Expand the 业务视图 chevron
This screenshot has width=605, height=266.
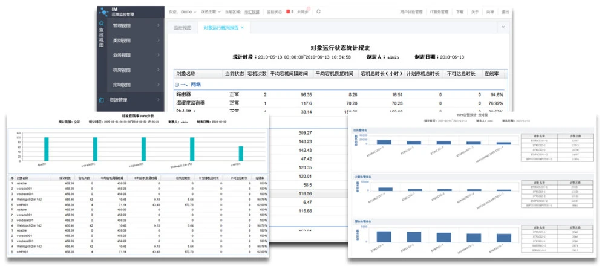click(158, 55)
